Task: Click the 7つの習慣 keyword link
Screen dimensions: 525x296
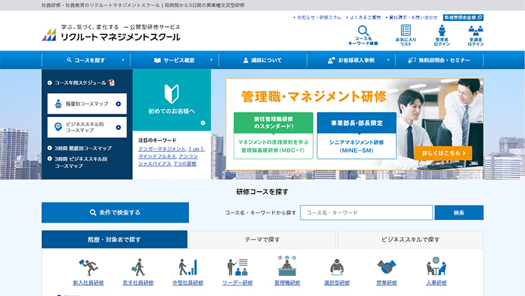Action: [x=185, y=163]
